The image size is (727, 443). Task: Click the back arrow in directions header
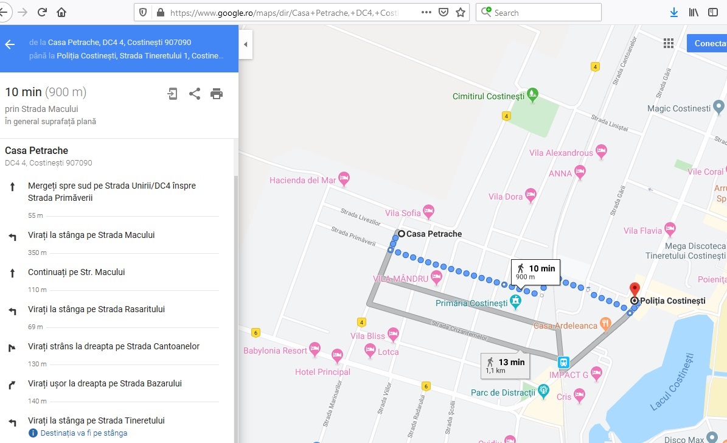coord(10,44)
